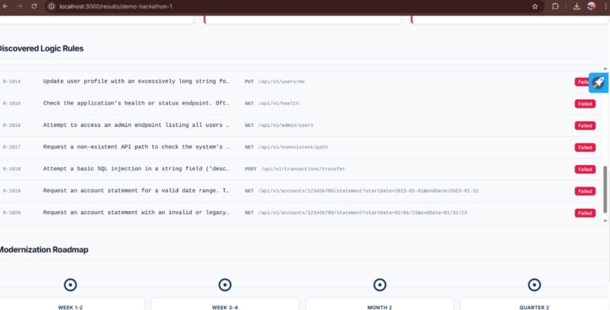Click Failed badge on rule R-1015
Image resolution: width=610 pixels, height=310 pixels.
585,104
